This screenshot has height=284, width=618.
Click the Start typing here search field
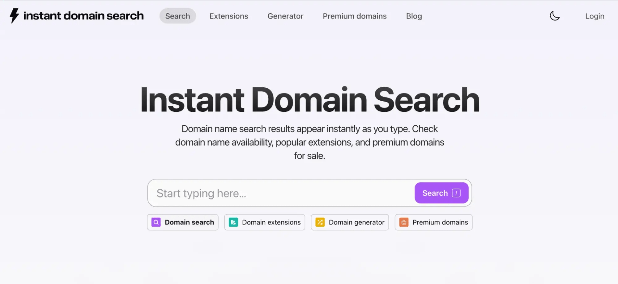click(x=278, y=193)
